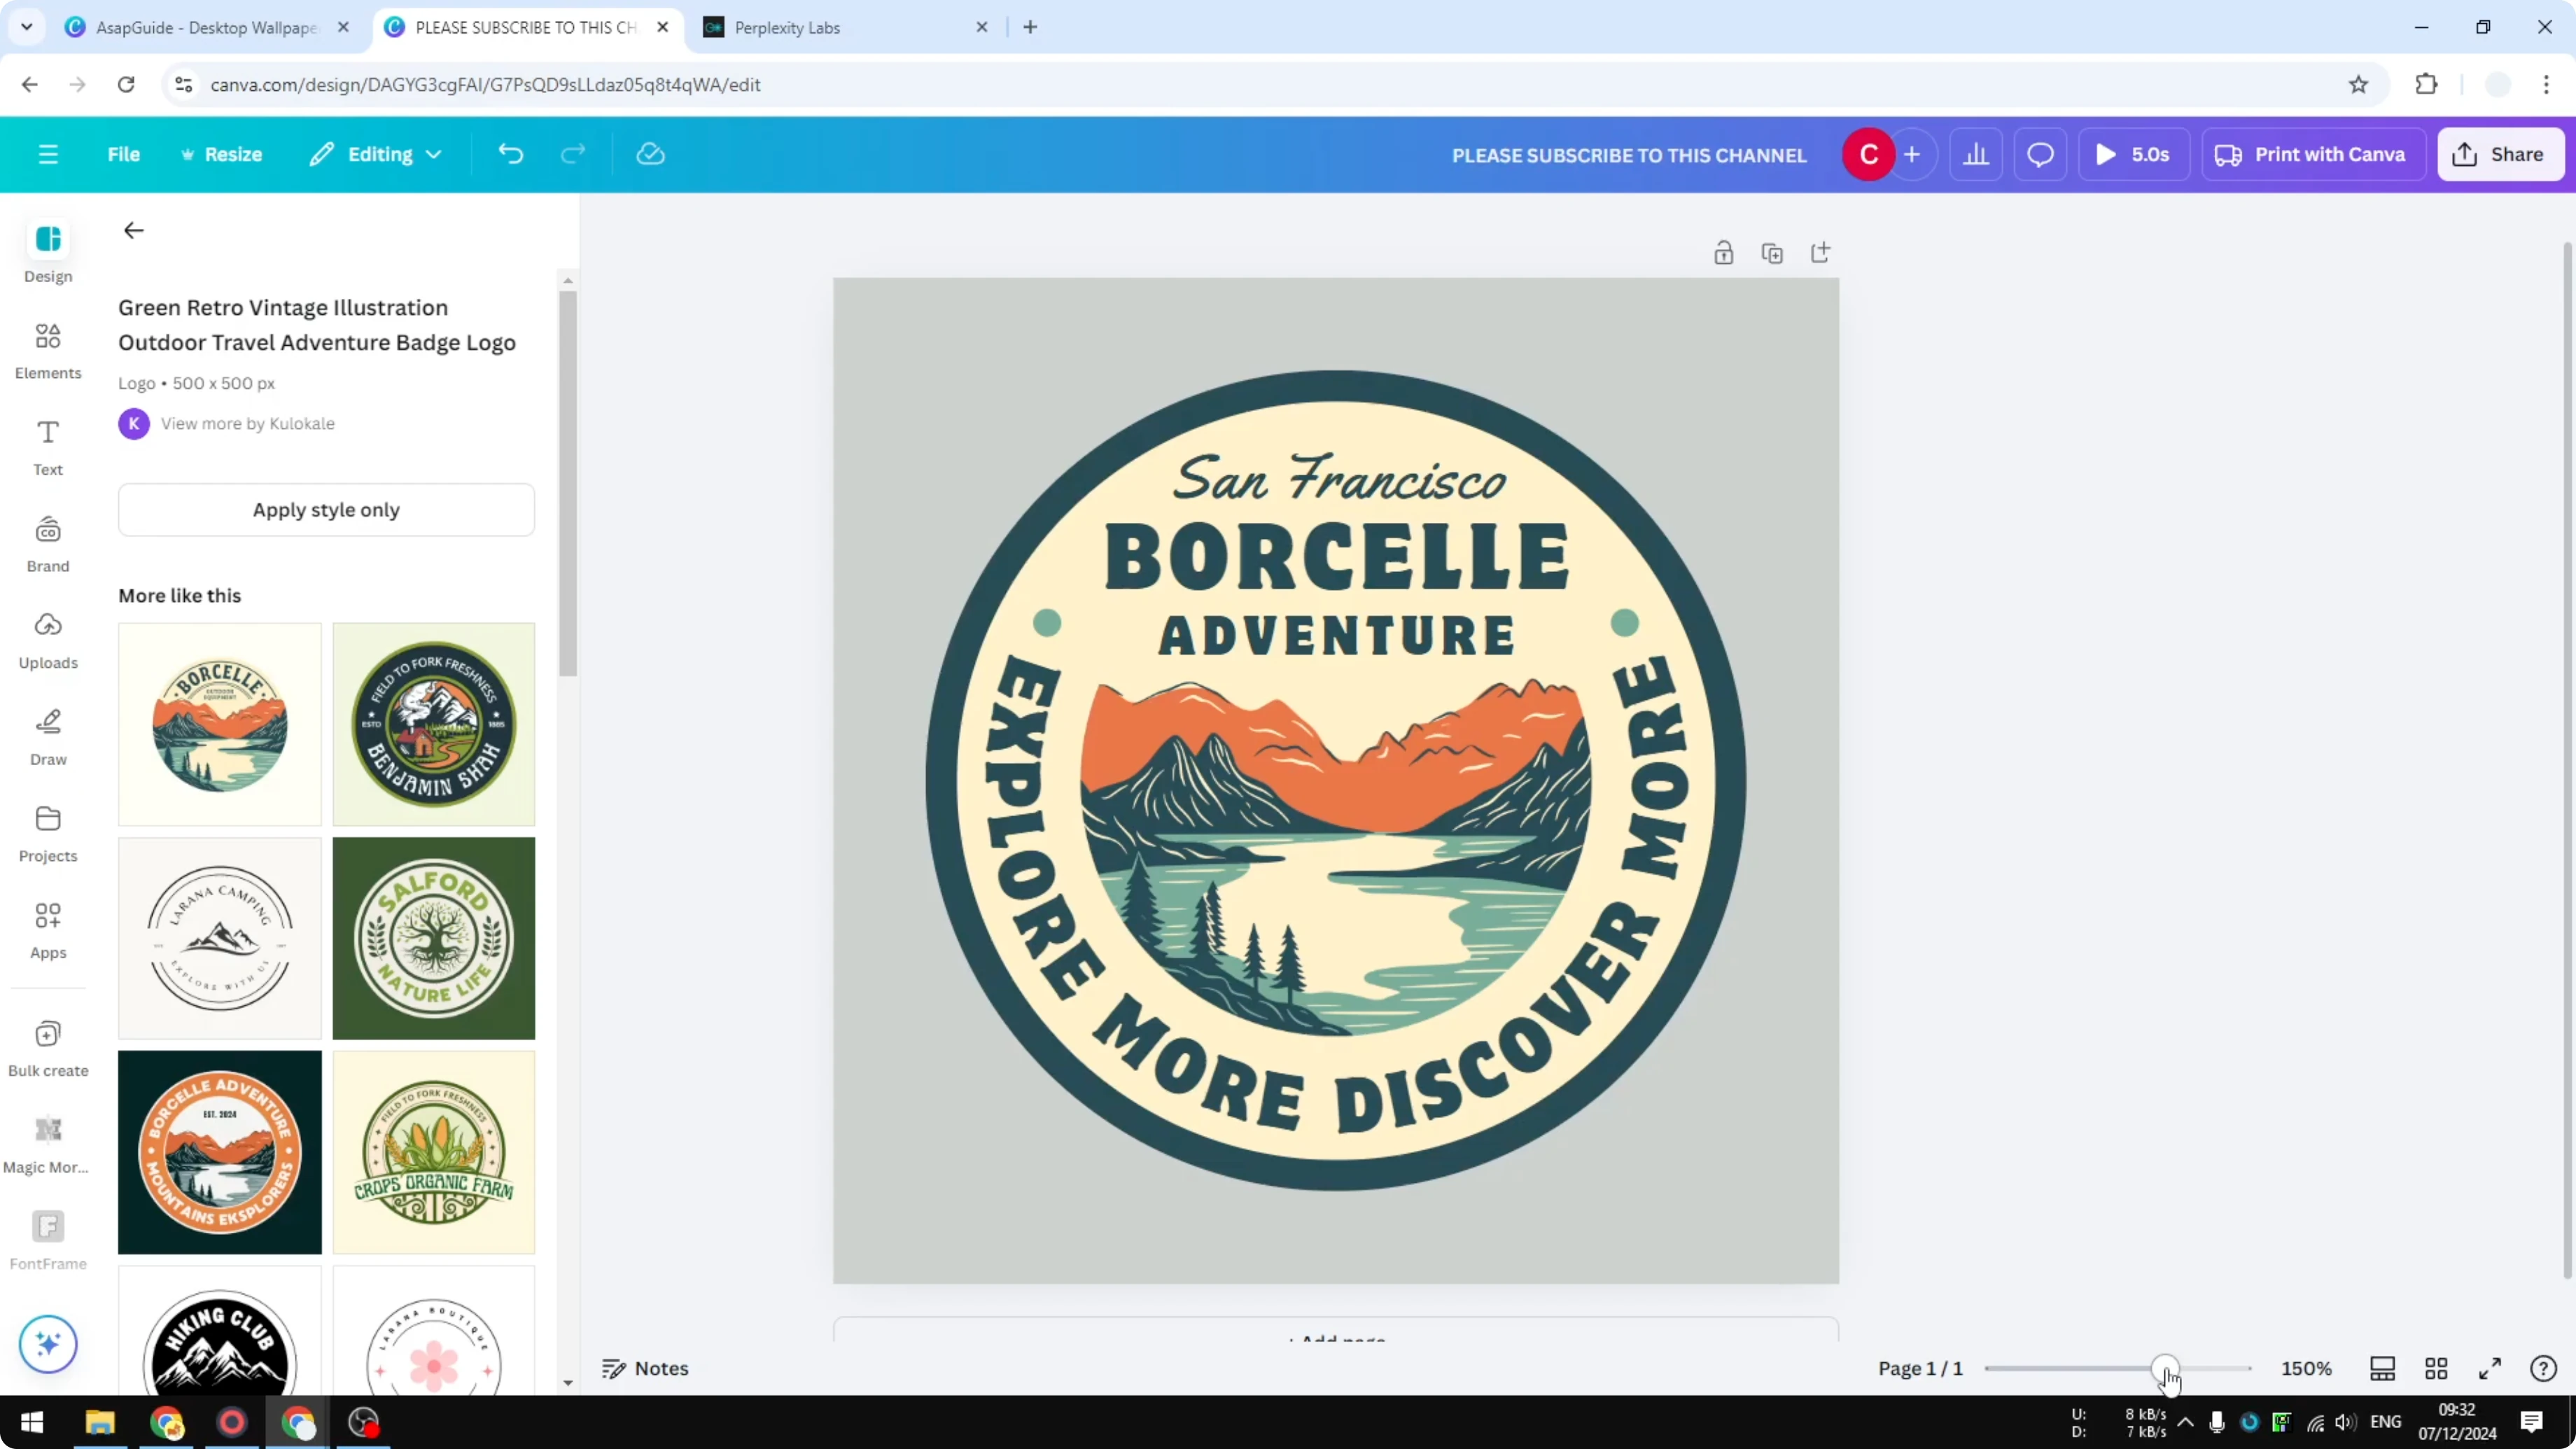Open the Elements panel
This screenshot has width=2576, height=1449.
(x=47, y=350)
